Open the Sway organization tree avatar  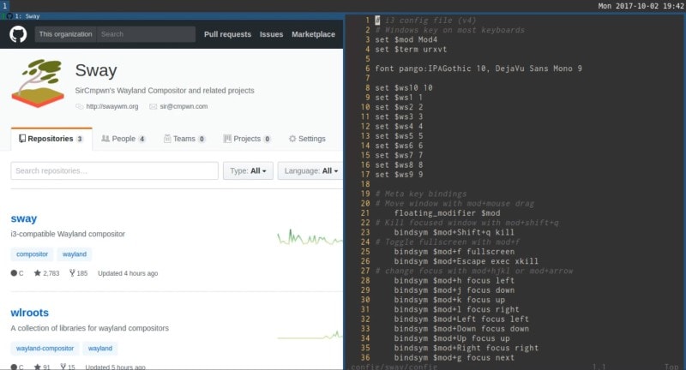(38, 83)
